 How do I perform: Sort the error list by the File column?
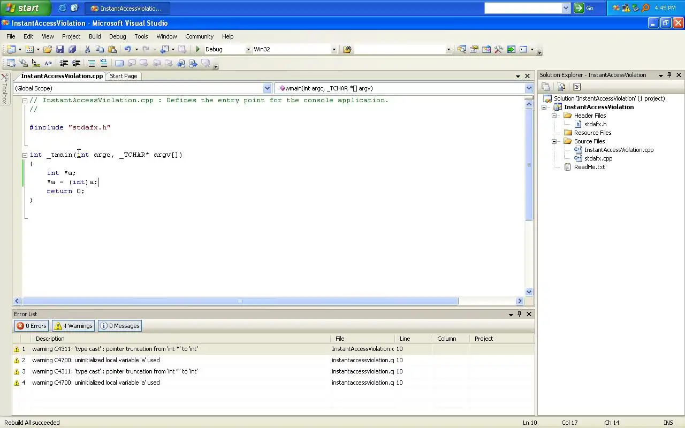click(x=364, y=339)
